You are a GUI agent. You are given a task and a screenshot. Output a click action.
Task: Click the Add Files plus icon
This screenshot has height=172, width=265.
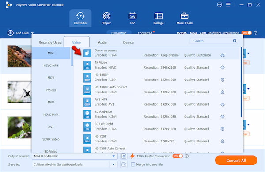11,33
